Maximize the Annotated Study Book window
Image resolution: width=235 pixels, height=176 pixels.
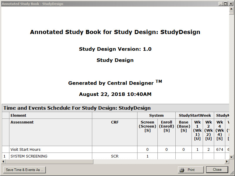tap(225, 4)
